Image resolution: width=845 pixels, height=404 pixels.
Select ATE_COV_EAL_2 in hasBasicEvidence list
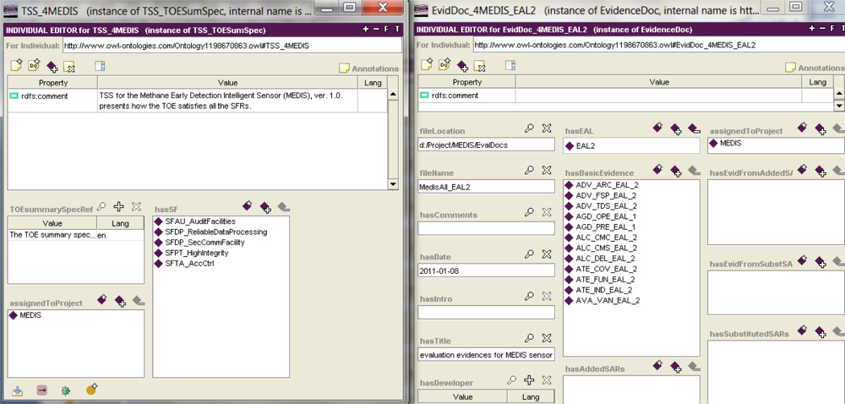point(606,269)
